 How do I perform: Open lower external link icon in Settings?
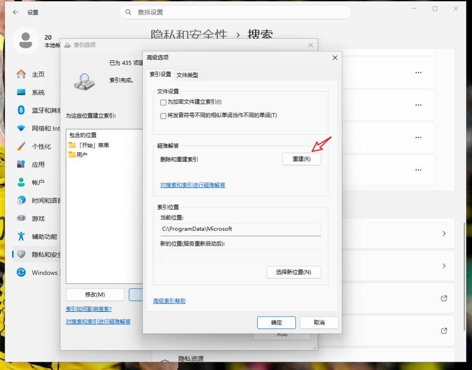point(444,330)
